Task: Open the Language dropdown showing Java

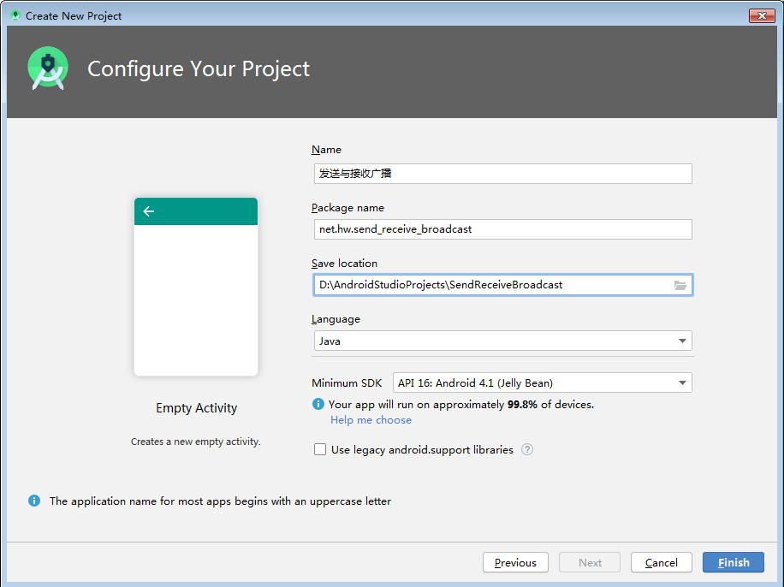Action: 503,341
